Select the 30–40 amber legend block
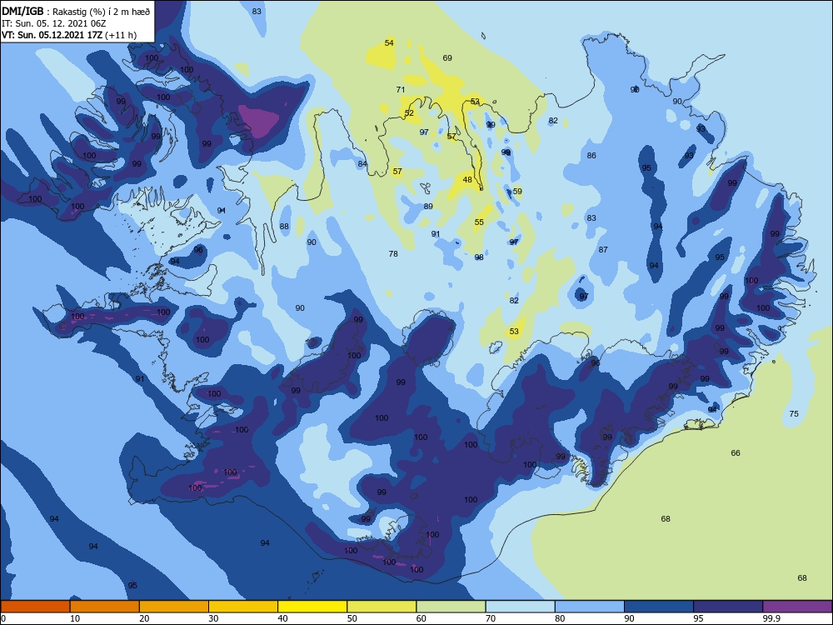This screenshot has width=833, height=625. 243,607
